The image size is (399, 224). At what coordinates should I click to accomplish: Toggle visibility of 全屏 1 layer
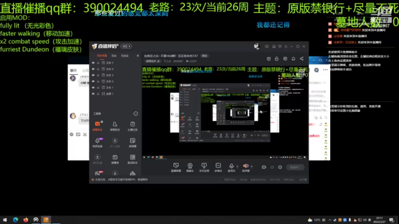point(93,94)
